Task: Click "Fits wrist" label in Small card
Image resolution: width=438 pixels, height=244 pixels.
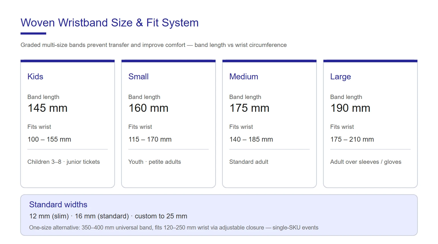Action: 140,127
